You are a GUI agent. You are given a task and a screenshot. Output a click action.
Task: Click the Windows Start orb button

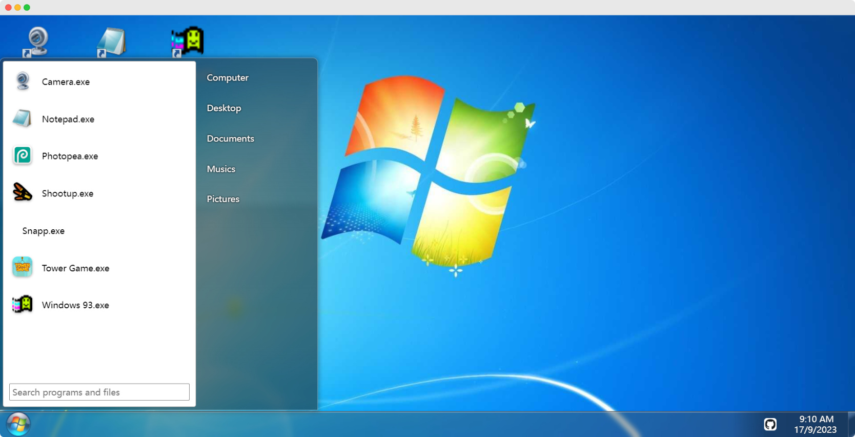click(x=18, y=424)
